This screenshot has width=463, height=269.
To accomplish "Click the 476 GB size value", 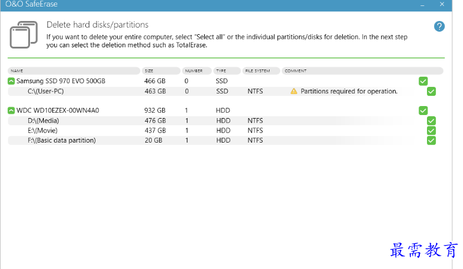I will pos(156,120).
